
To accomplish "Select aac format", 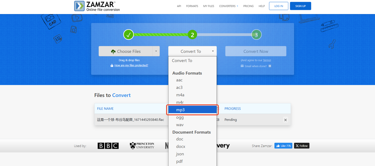I will 192,80.
